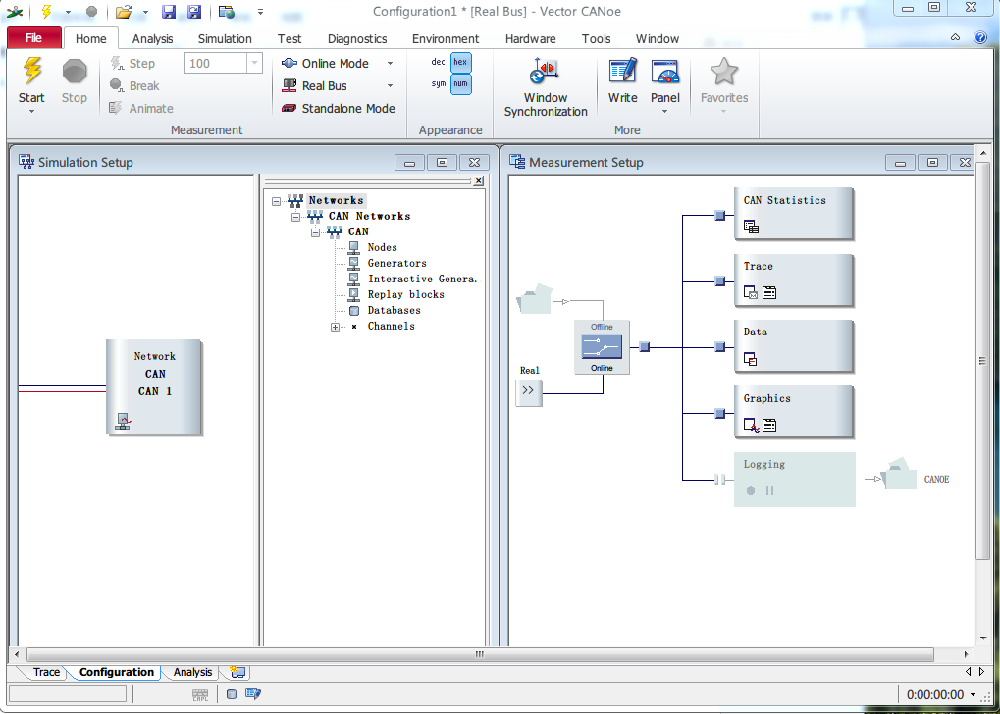
Task: Click the Standalone Mode icon
Action: (x=289, y=109)
